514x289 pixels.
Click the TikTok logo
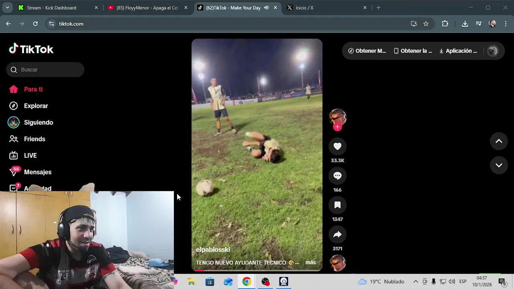click(x=31, y=49)
